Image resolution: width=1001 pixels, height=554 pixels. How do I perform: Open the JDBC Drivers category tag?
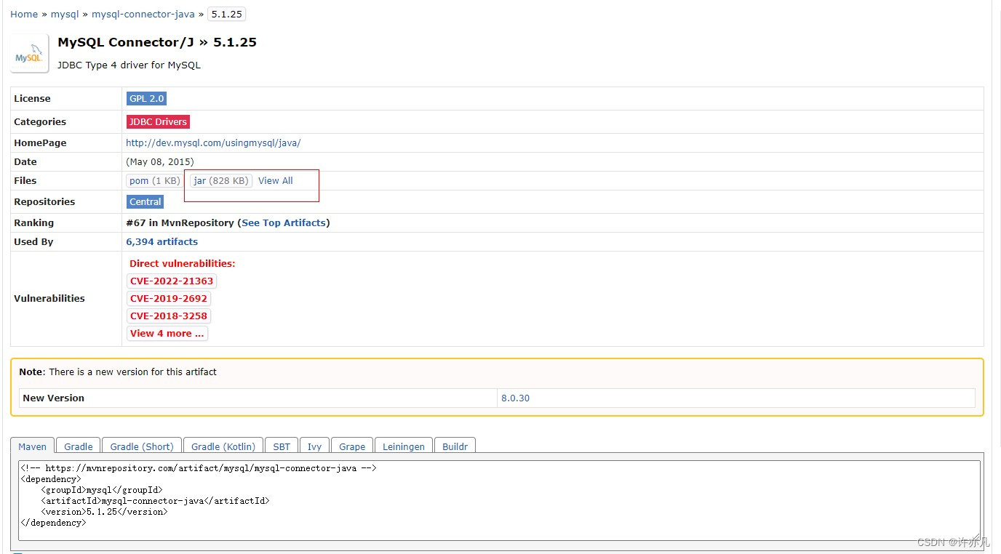tap(158, 121)
